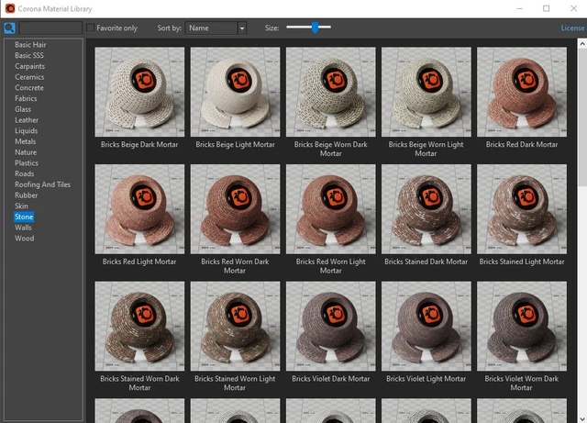Click the vertical scrollbar of material grid
The image size is (587, 423).
pos(581,229)
